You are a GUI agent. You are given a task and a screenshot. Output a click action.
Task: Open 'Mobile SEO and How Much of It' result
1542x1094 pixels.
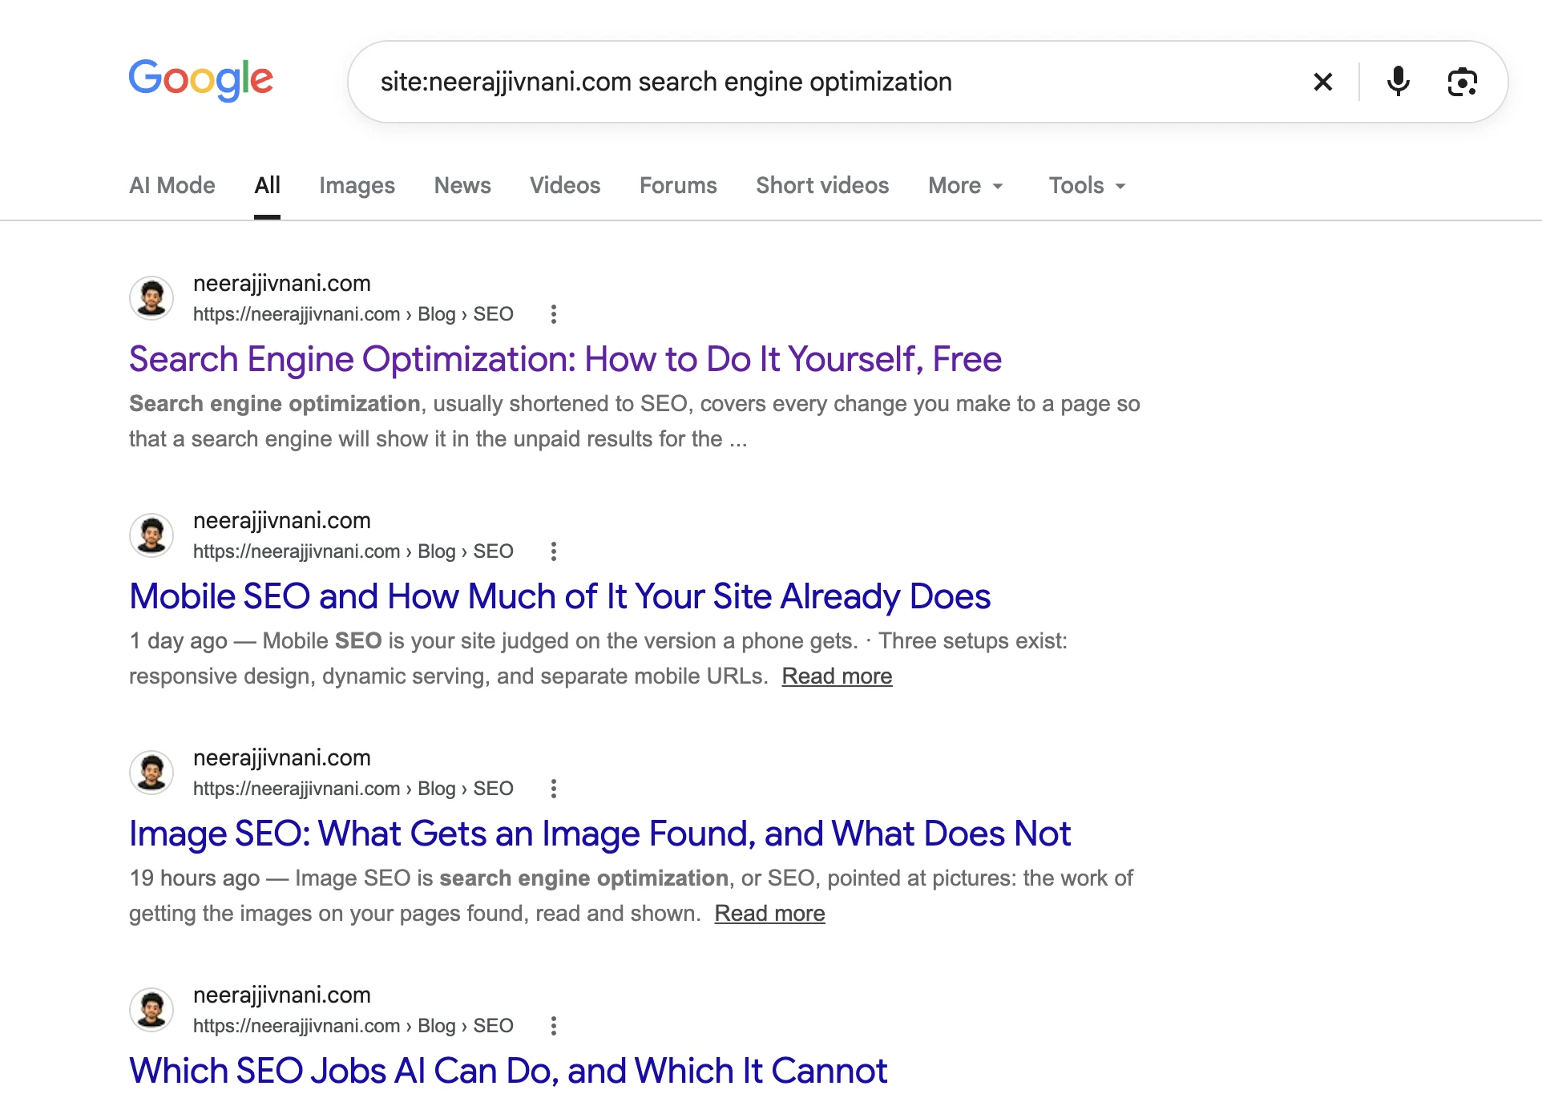559,596
